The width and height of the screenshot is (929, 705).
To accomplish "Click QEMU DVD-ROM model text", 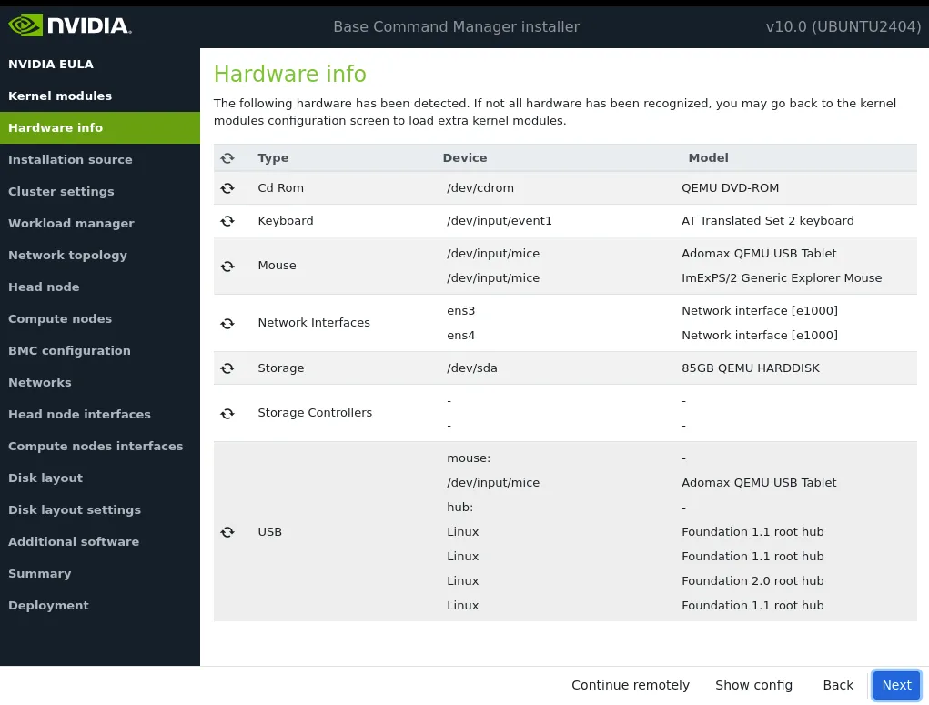I will (730, 188).
